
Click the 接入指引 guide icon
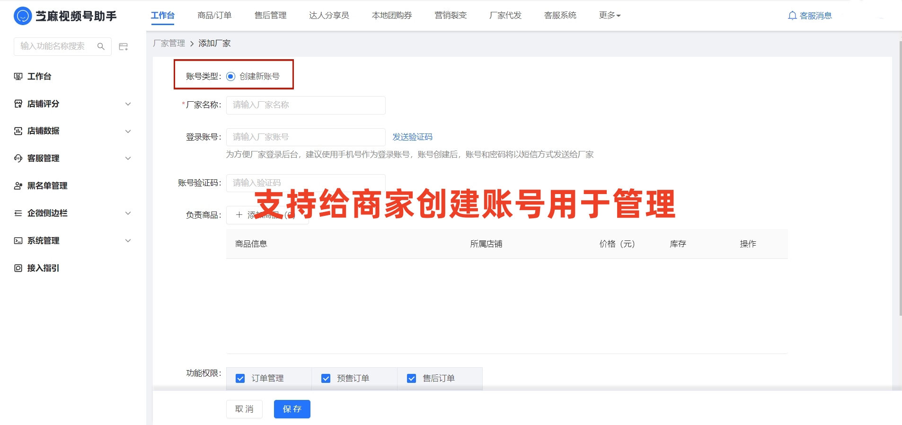(x=18, y=268)
